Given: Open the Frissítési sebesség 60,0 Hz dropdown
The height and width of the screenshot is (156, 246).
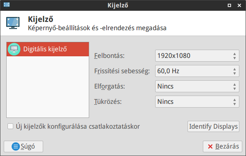Looking at the screenshot, I should 197,71.
